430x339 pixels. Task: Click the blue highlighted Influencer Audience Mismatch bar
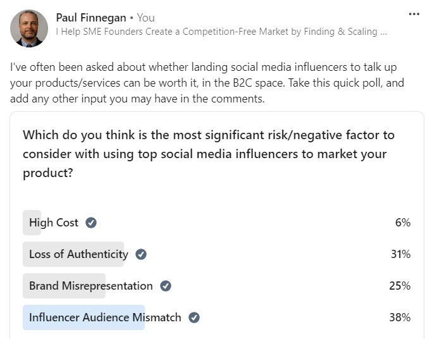[83, 317]
